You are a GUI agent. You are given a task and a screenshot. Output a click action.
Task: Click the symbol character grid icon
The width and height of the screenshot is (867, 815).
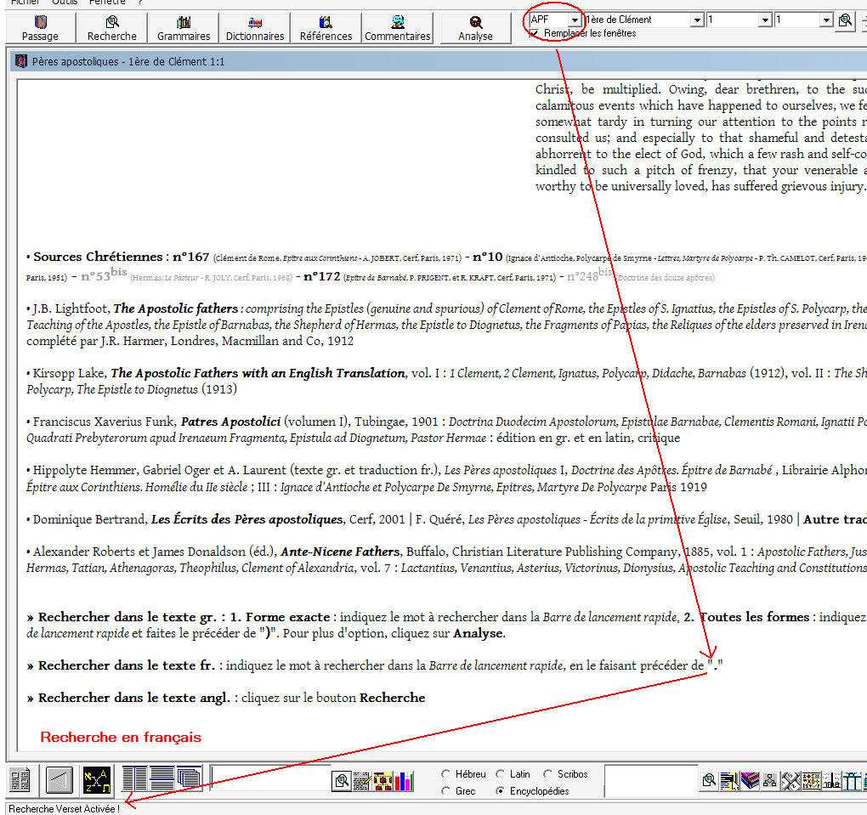click(811, 781)
